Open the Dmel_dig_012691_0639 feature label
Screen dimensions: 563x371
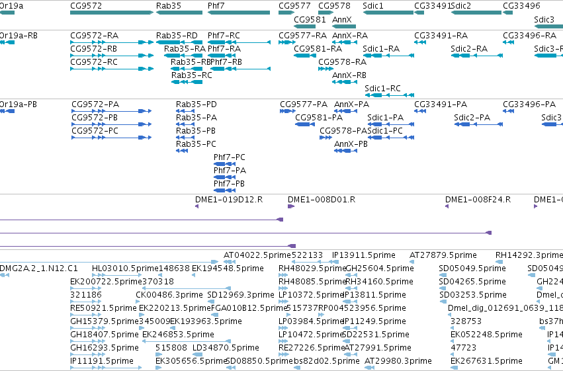pos(505,308)
